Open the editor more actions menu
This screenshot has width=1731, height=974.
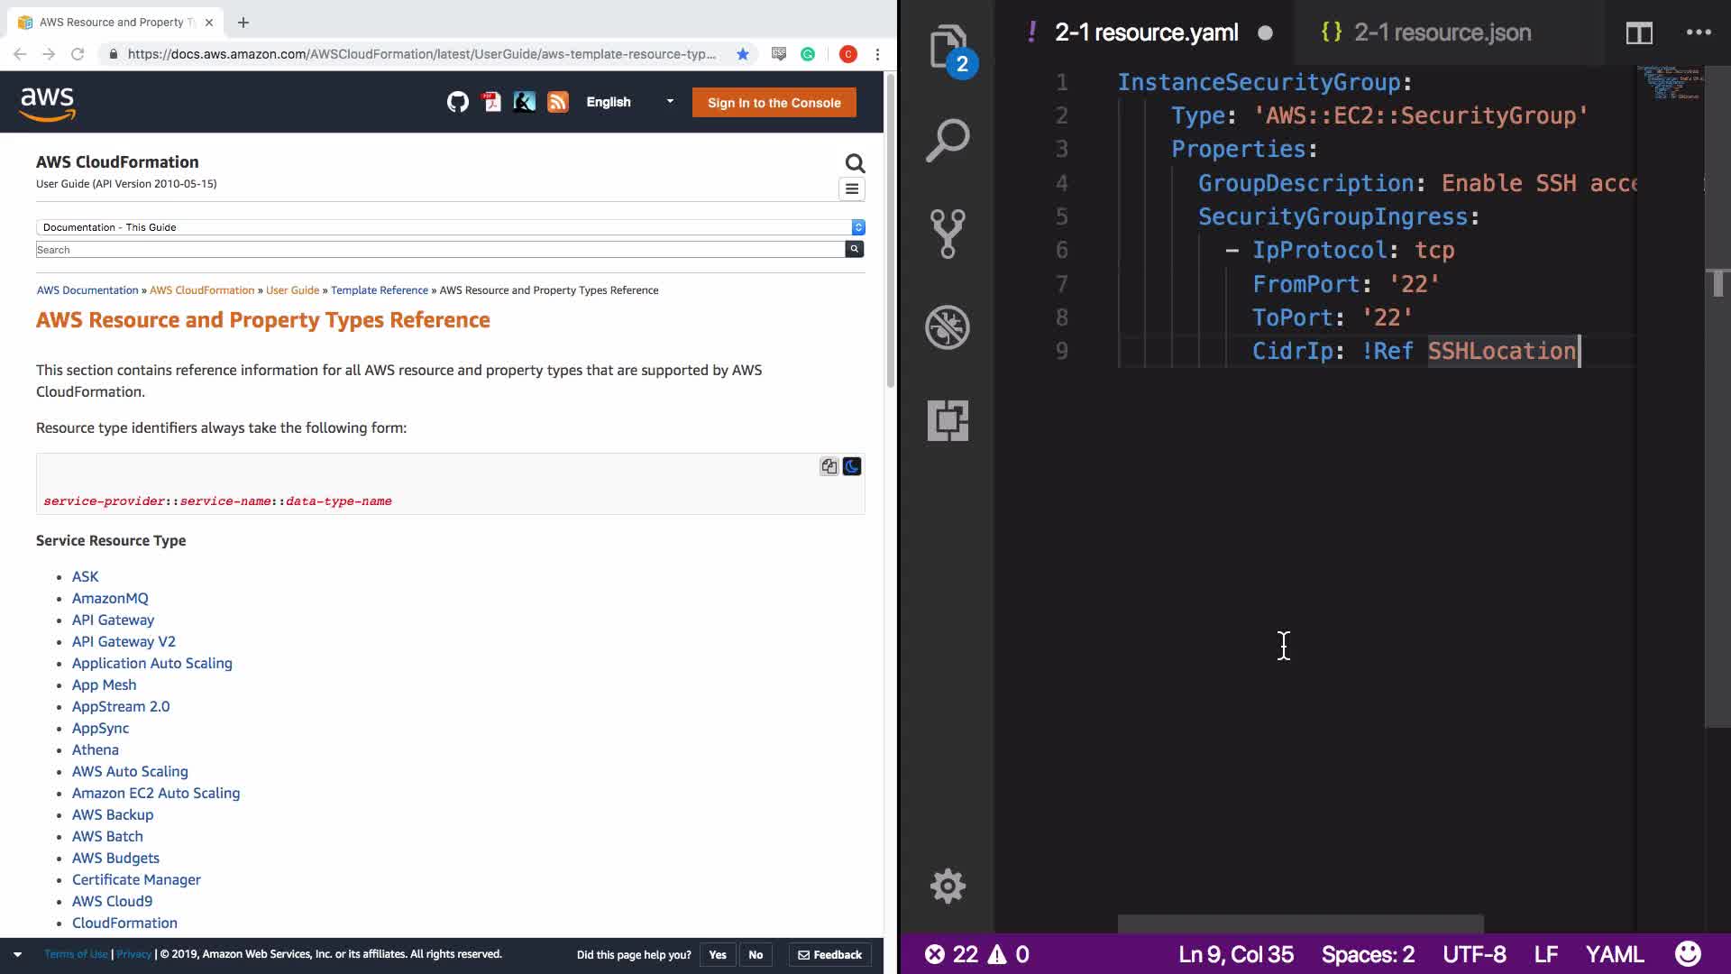click(x=1698, y=33)
